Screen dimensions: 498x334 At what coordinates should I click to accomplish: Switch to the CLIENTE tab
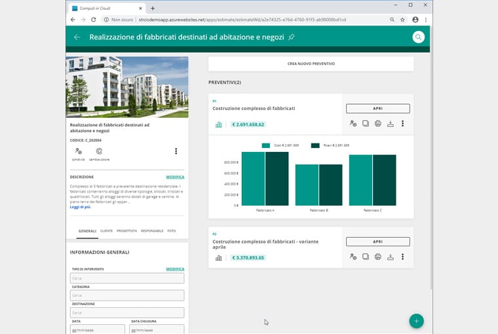[x=106, y=231]
